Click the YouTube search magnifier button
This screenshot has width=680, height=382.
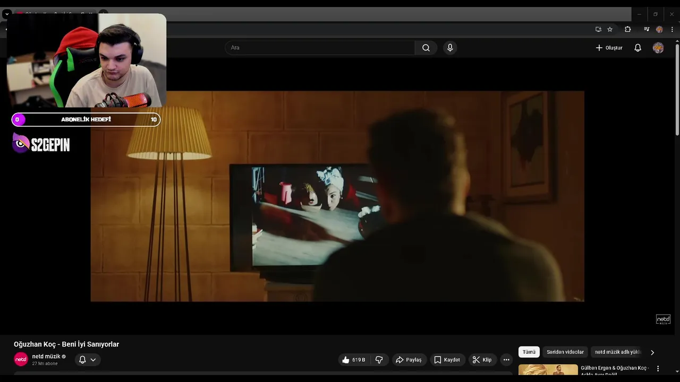(x=426, y=48)
